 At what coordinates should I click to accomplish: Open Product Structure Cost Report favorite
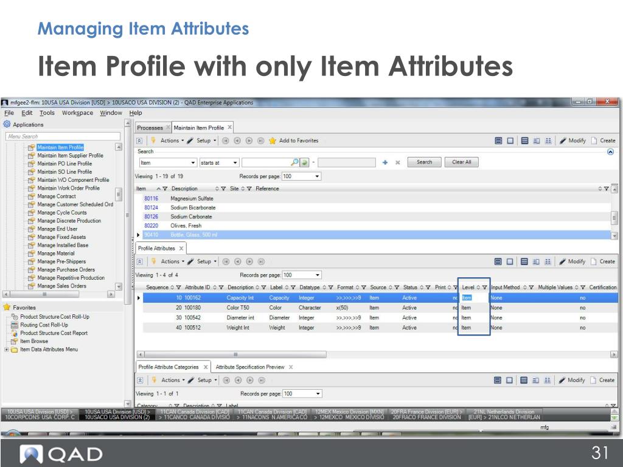[54, 333]
